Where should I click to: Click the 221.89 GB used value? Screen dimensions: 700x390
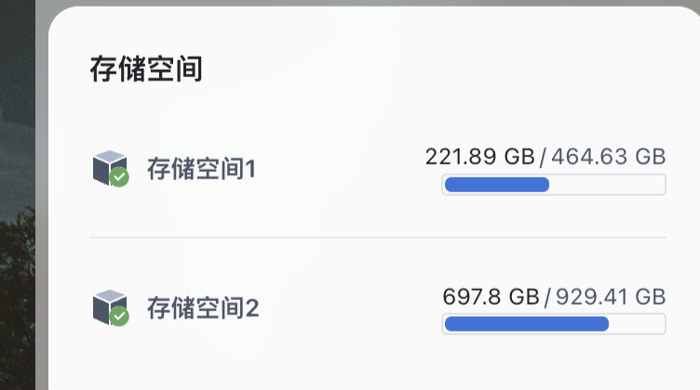(x=480, y=156)
